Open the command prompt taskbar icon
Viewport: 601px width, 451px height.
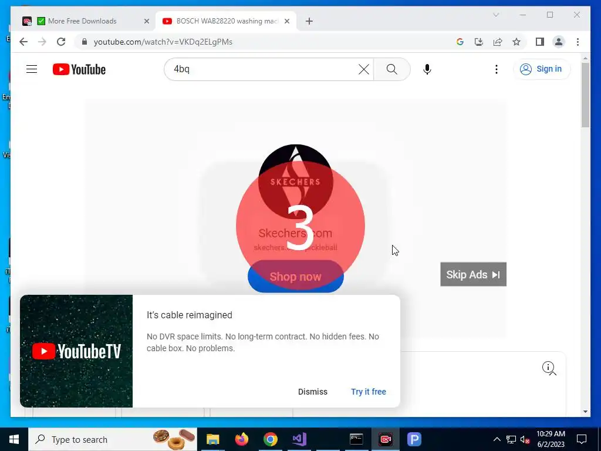pyautogui.click(x=356, y=439)
